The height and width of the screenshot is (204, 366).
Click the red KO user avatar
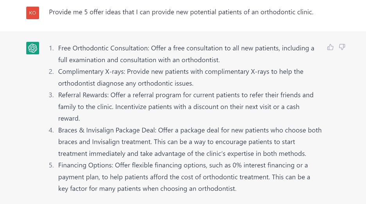33,13
